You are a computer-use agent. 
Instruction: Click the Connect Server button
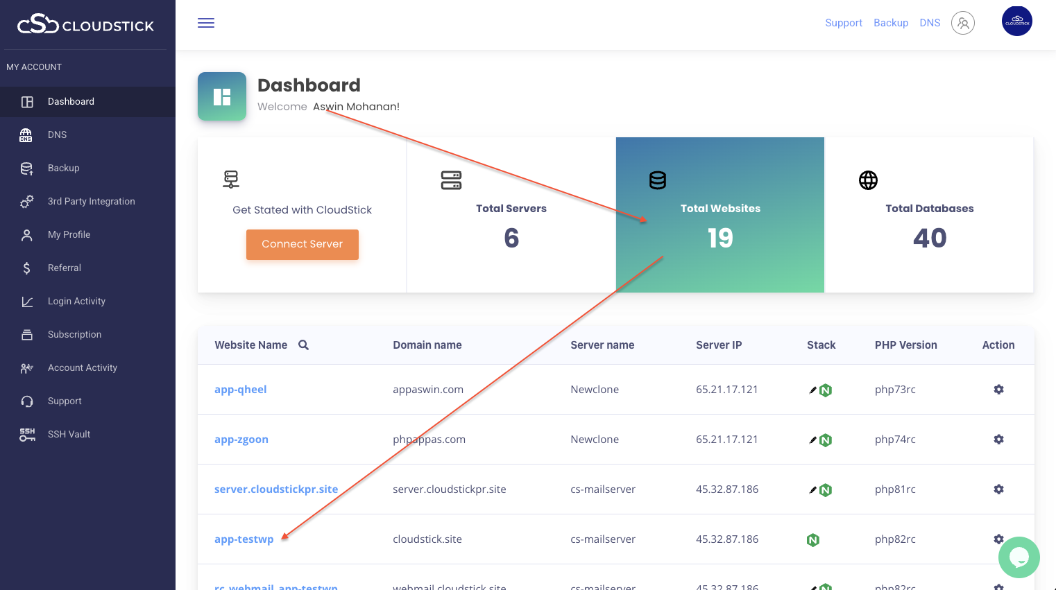[x=302, y=244]
